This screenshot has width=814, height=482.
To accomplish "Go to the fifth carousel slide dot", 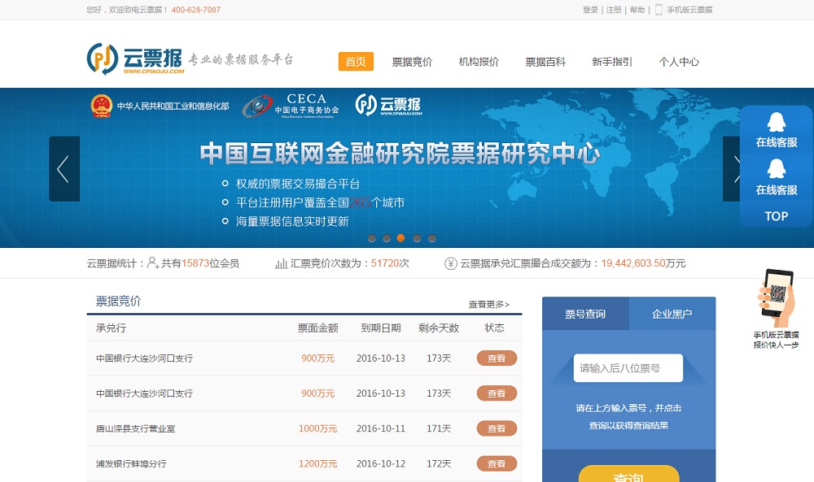I will [x=432, y=238].
